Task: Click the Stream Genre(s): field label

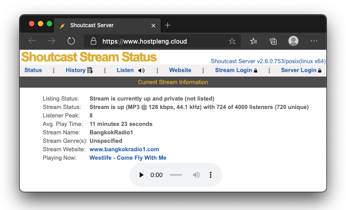Action: click(x=65, y=141)
